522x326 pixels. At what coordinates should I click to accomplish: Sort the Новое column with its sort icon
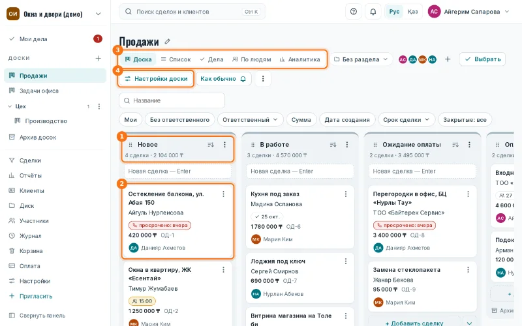click(211, 145)
